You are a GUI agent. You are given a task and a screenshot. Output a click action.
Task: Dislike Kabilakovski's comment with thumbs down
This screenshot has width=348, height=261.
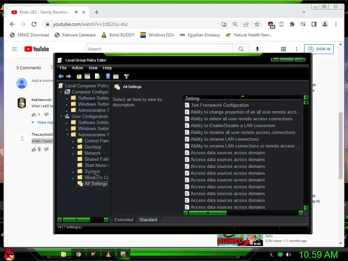point(46,115)
